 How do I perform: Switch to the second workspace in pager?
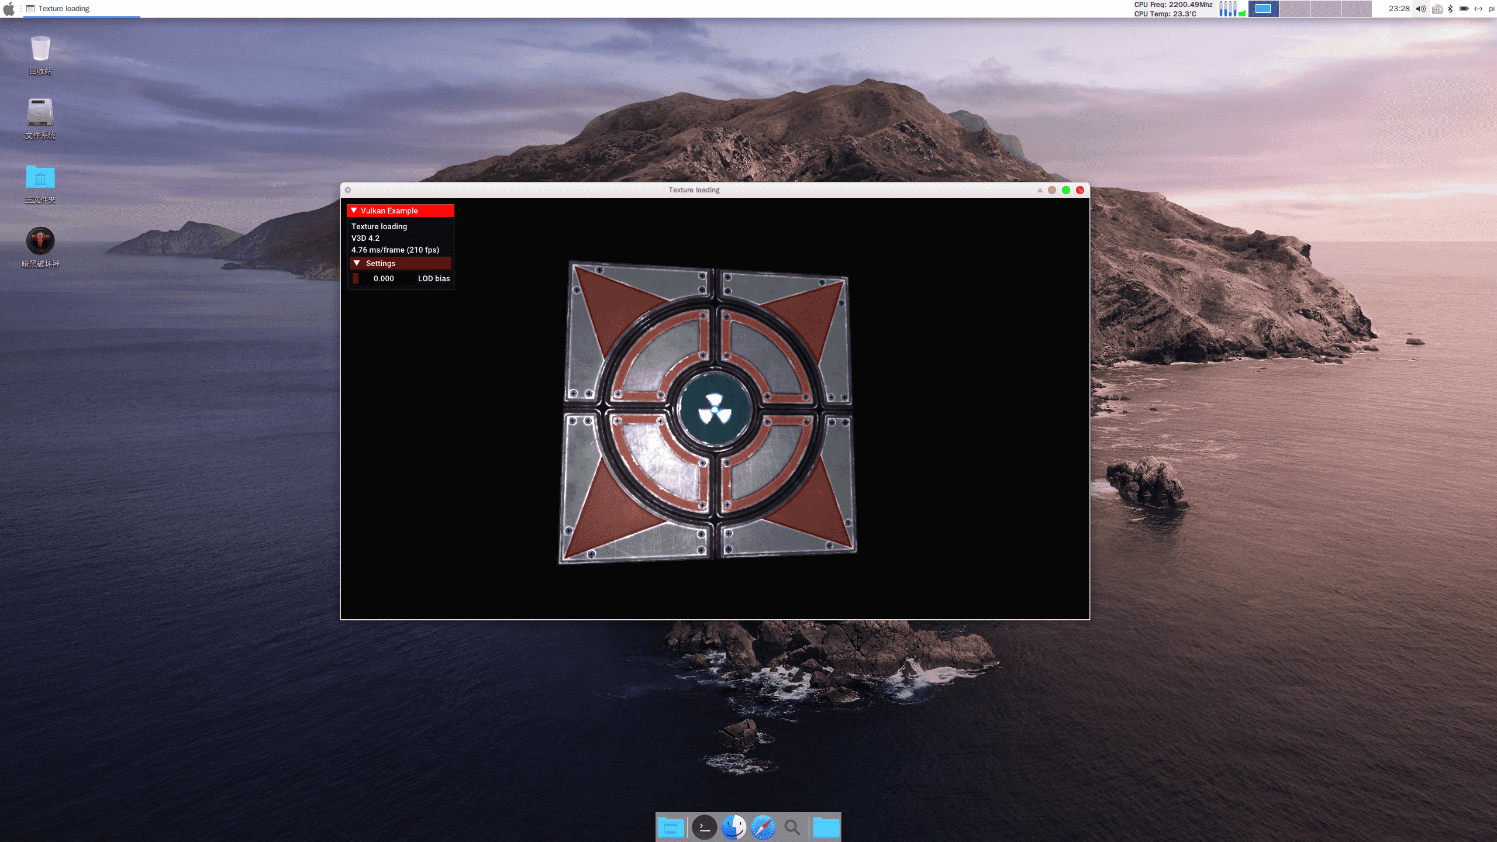point(1294,9)
